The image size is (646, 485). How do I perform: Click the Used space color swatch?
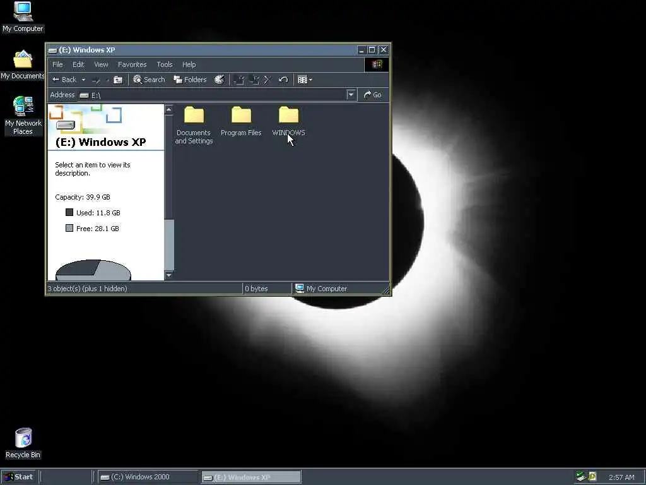69,212
